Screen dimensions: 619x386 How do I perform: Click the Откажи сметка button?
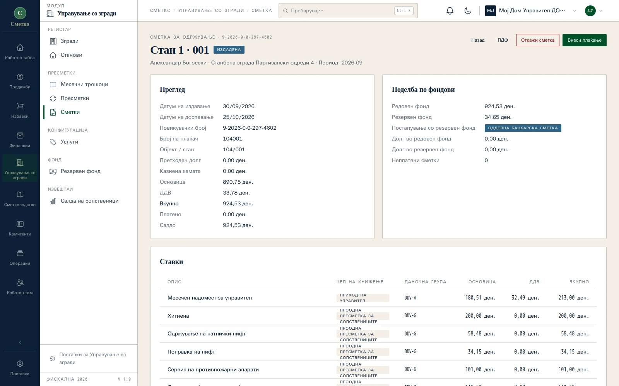pos(537,40)
